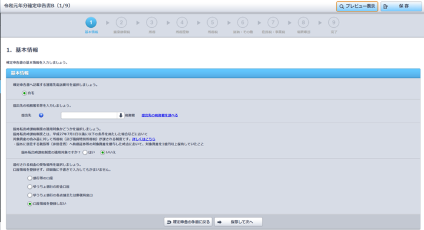
Task: Click the blue help question mark icon
Action: (x=41, y=115)
